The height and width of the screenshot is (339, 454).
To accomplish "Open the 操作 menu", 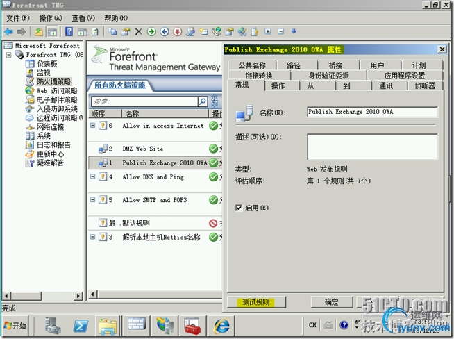I will [x=51, y=18].
